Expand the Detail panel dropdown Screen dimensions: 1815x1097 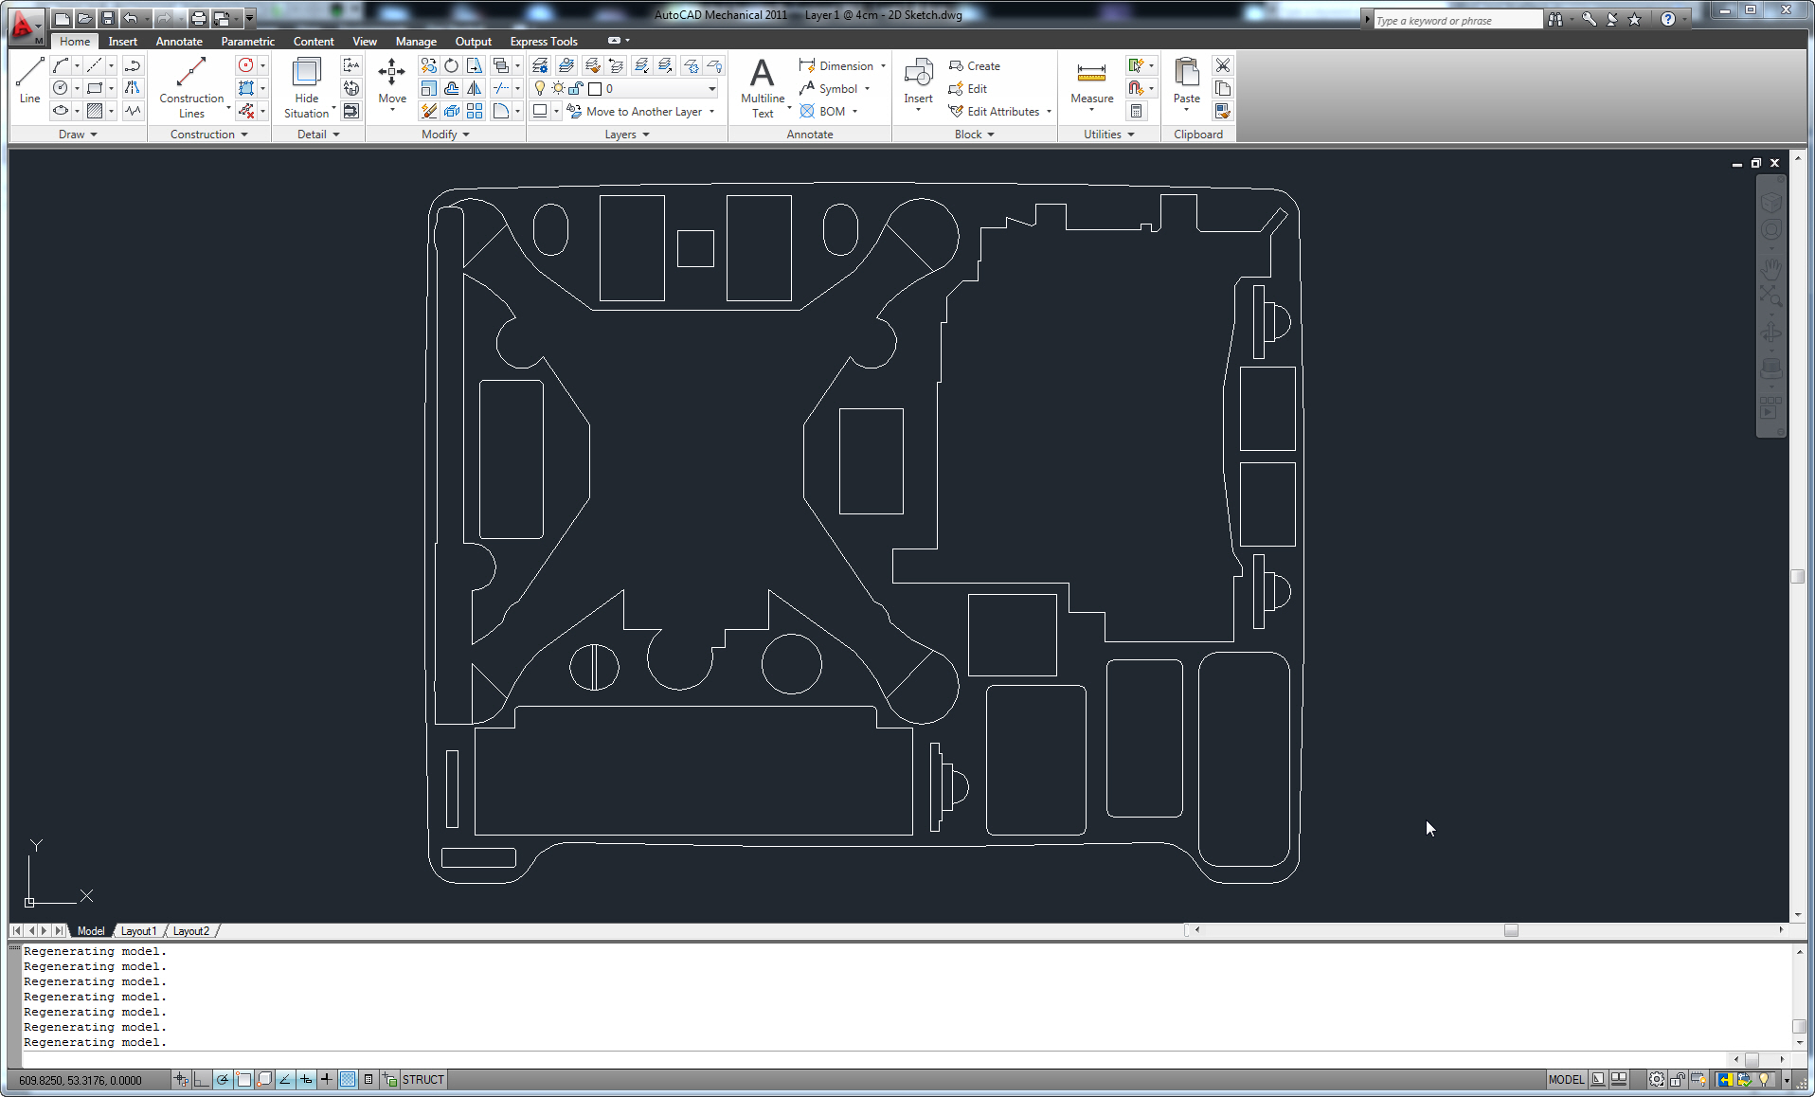point(318,135)
